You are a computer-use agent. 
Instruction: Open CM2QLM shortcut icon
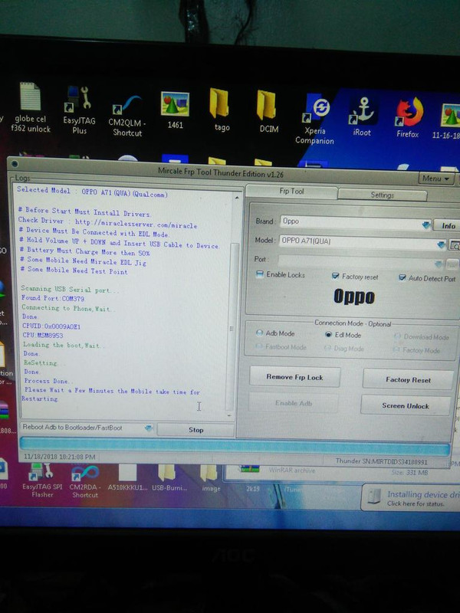point(127,116)
